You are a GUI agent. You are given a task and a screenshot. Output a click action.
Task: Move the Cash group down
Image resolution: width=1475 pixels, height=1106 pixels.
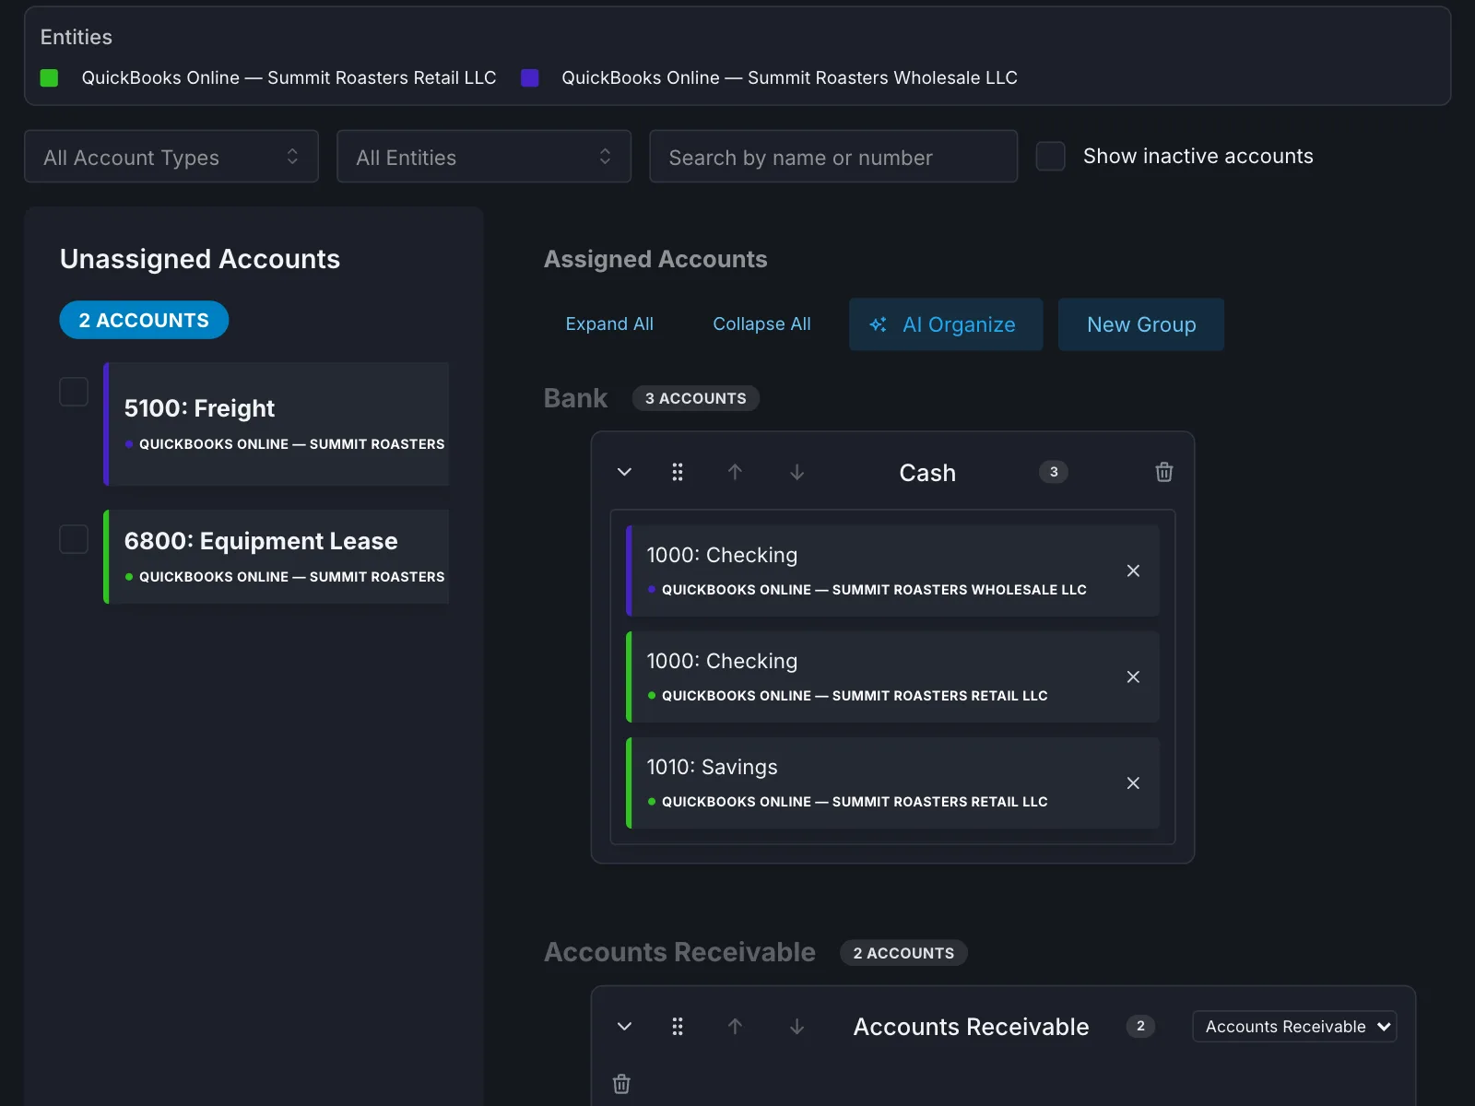coord(797,472)
